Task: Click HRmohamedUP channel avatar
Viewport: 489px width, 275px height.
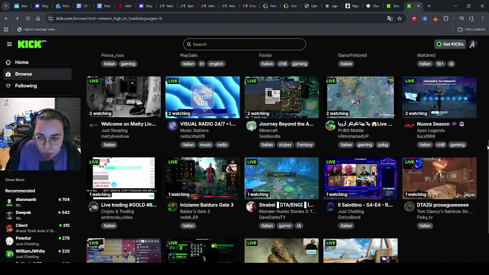Action: click(330, 126)
